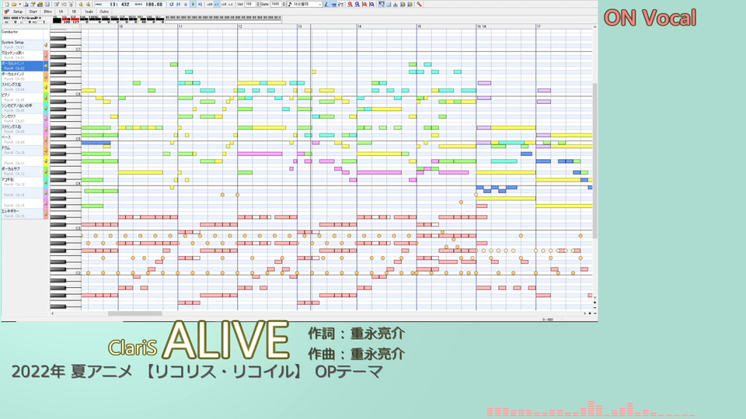This screenshot has width=746, height=419.
Task: Mute the ストリングス左 track speaker
Action: click(x=46, y=87)
